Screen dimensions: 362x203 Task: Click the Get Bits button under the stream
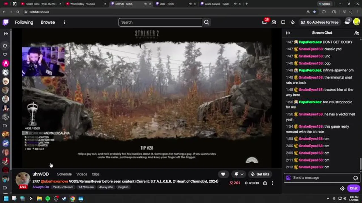pos(260,174)
